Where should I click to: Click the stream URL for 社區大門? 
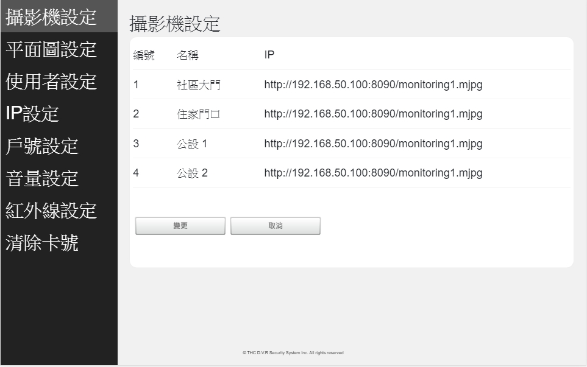click(373, 85)
